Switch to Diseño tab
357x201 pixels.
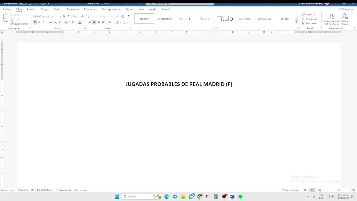[x=57, y=9]
